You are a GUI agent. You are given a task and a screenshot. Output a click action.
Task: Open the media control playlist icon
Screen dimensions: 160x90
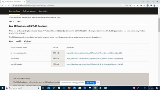click(x=144, y=5)
